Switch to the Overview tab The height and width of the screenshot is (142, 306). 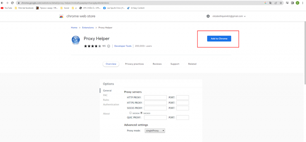[111, 64]
